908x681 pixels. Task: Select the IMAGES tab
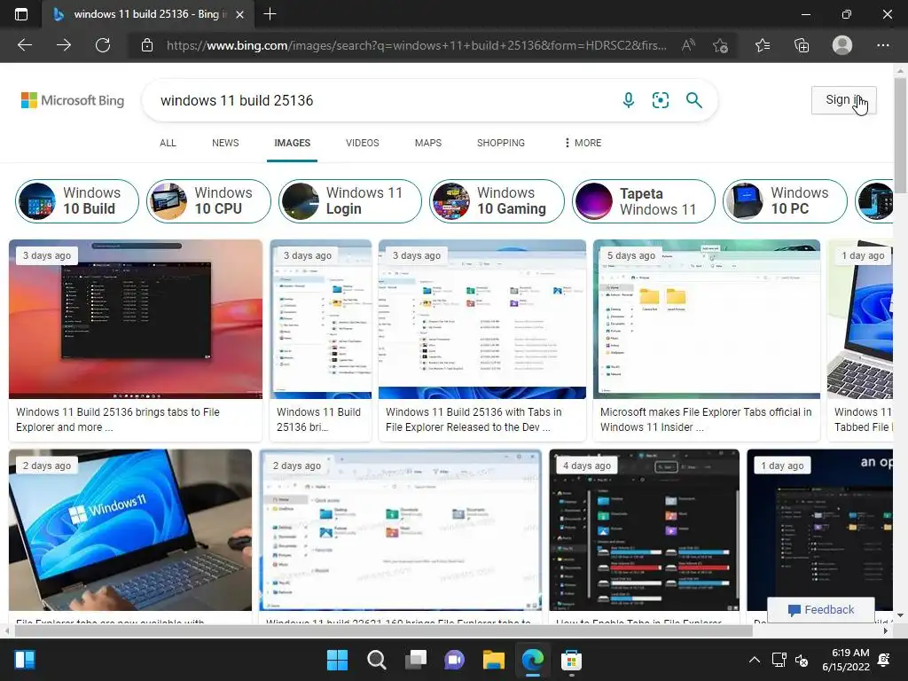293,143
